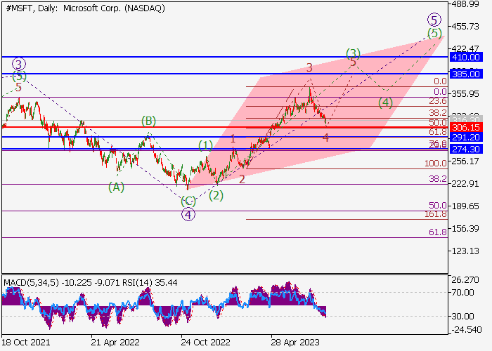Select the blue 274.30 price level label
Viewport: 492px width, 351px height.
[465, 149]
